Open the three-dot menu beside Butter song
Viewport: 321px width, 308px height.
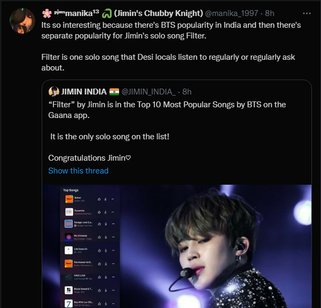[113, 199]
